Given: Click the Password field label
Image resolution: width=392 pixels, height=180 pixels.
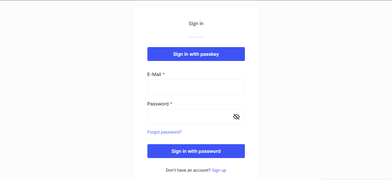Looking at the screenshot, I should [158, 104].
